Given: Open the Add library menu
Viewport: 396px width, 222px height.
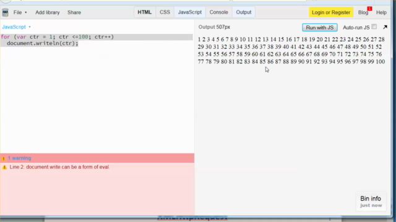Looking at the screenshot, I should [48, 12].
